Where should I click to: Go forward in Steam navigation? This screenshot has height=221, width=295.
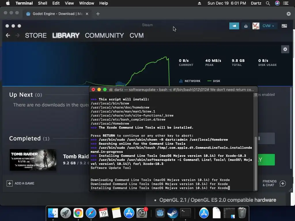click(17, 35)
